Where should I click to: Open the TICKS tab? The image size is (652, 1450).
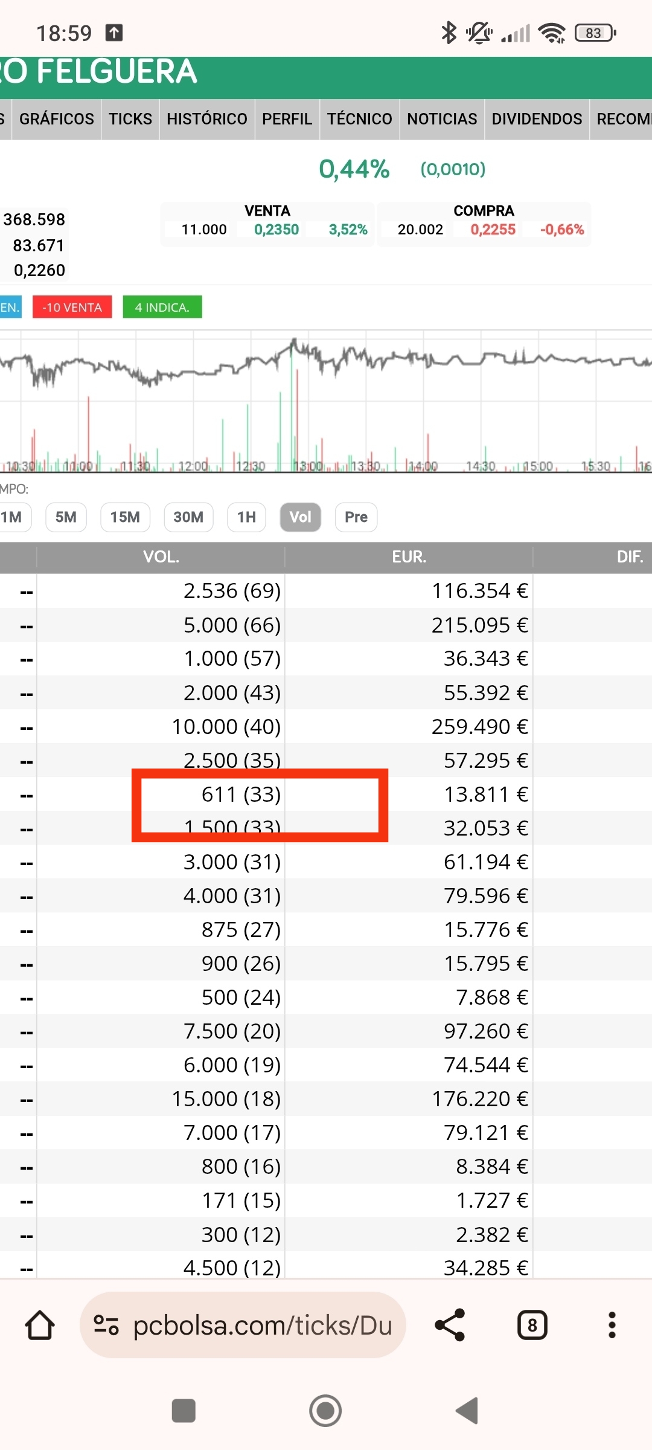pyautogui.click(x=130, y=119)
